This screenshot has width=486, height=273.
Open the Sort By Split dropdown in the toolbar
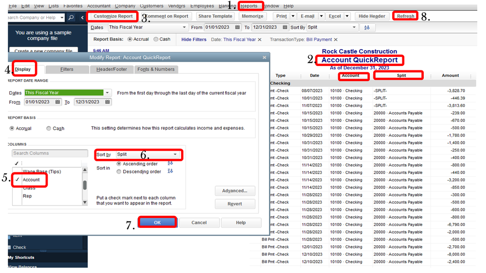tap(354, 27)
